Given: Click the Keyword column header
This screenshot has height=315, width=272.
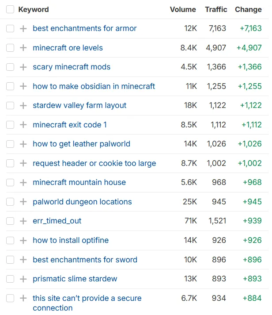Looking at the screenshot, I should [34, 9].
